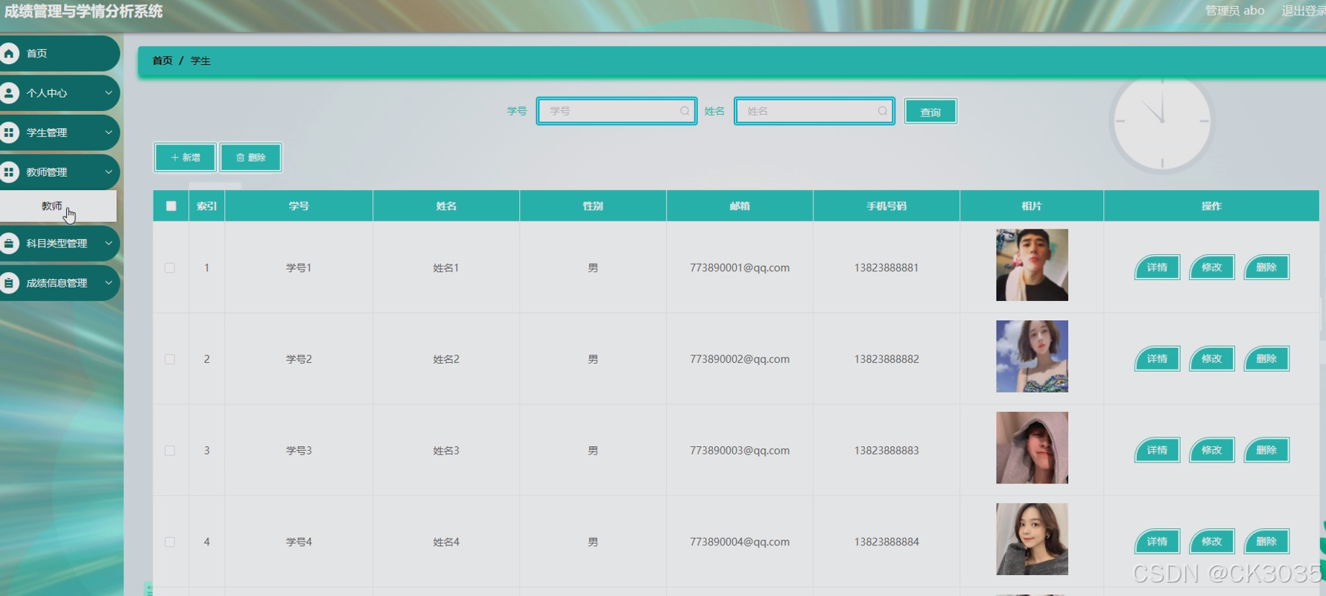This screenshot has width=1326, height=596.
Task: Click the 邮箱 column header
Action: (x=740, y=206)
